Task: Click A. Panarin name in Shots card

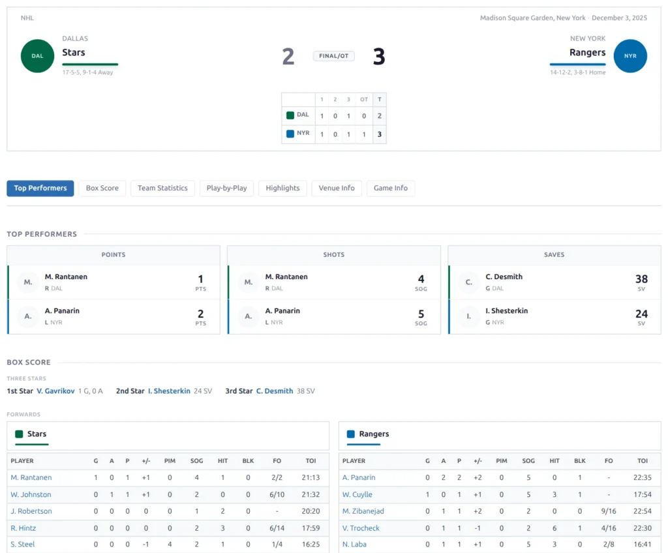Action: pos(282,311)
